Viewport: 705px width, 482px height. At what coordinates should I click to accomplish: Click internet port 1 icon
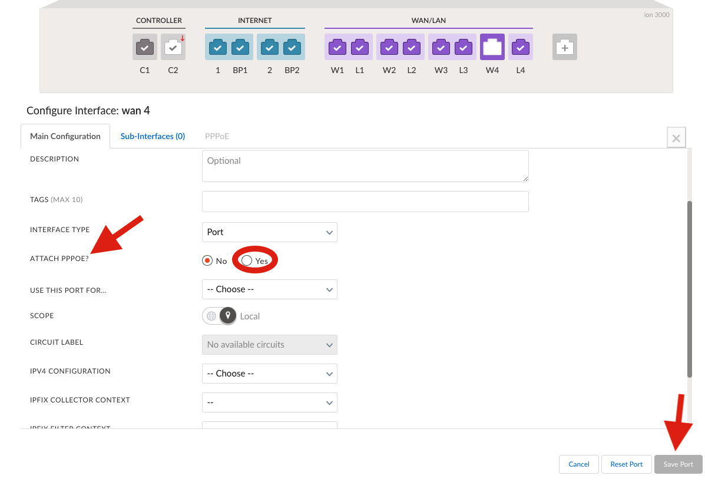217,47
